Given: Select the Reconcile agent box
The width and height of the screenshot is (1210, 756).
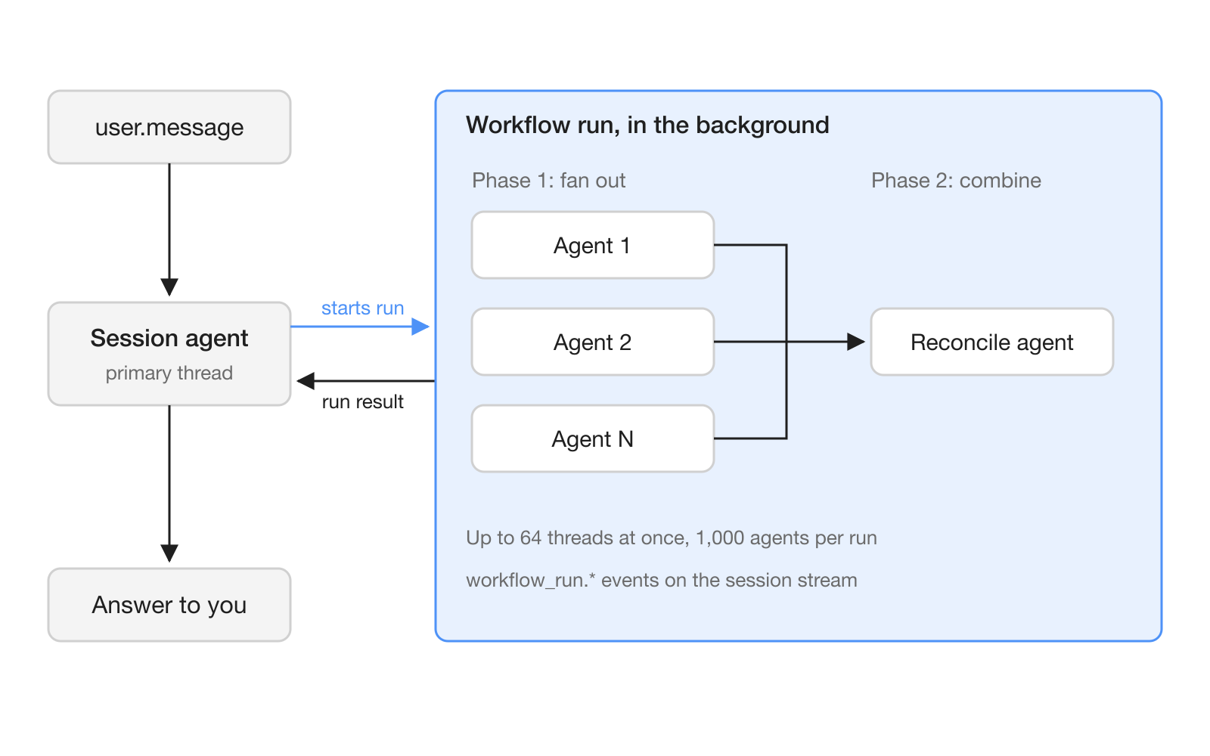Looking at the screenshot, I should coord(992,342).
